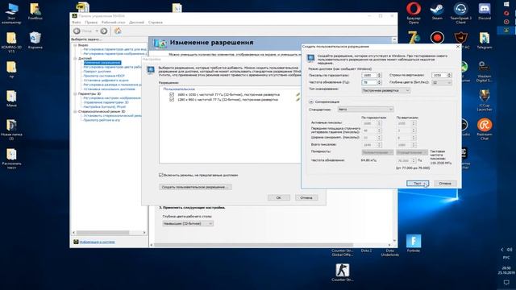Open the Western Digital desktop icon
Screen dimensions: 516x290
[485, 72]
